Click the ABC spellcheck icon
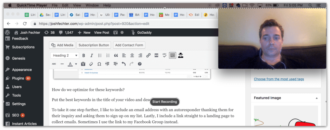This screenshot has width=330, height=130. coord(164,56)
